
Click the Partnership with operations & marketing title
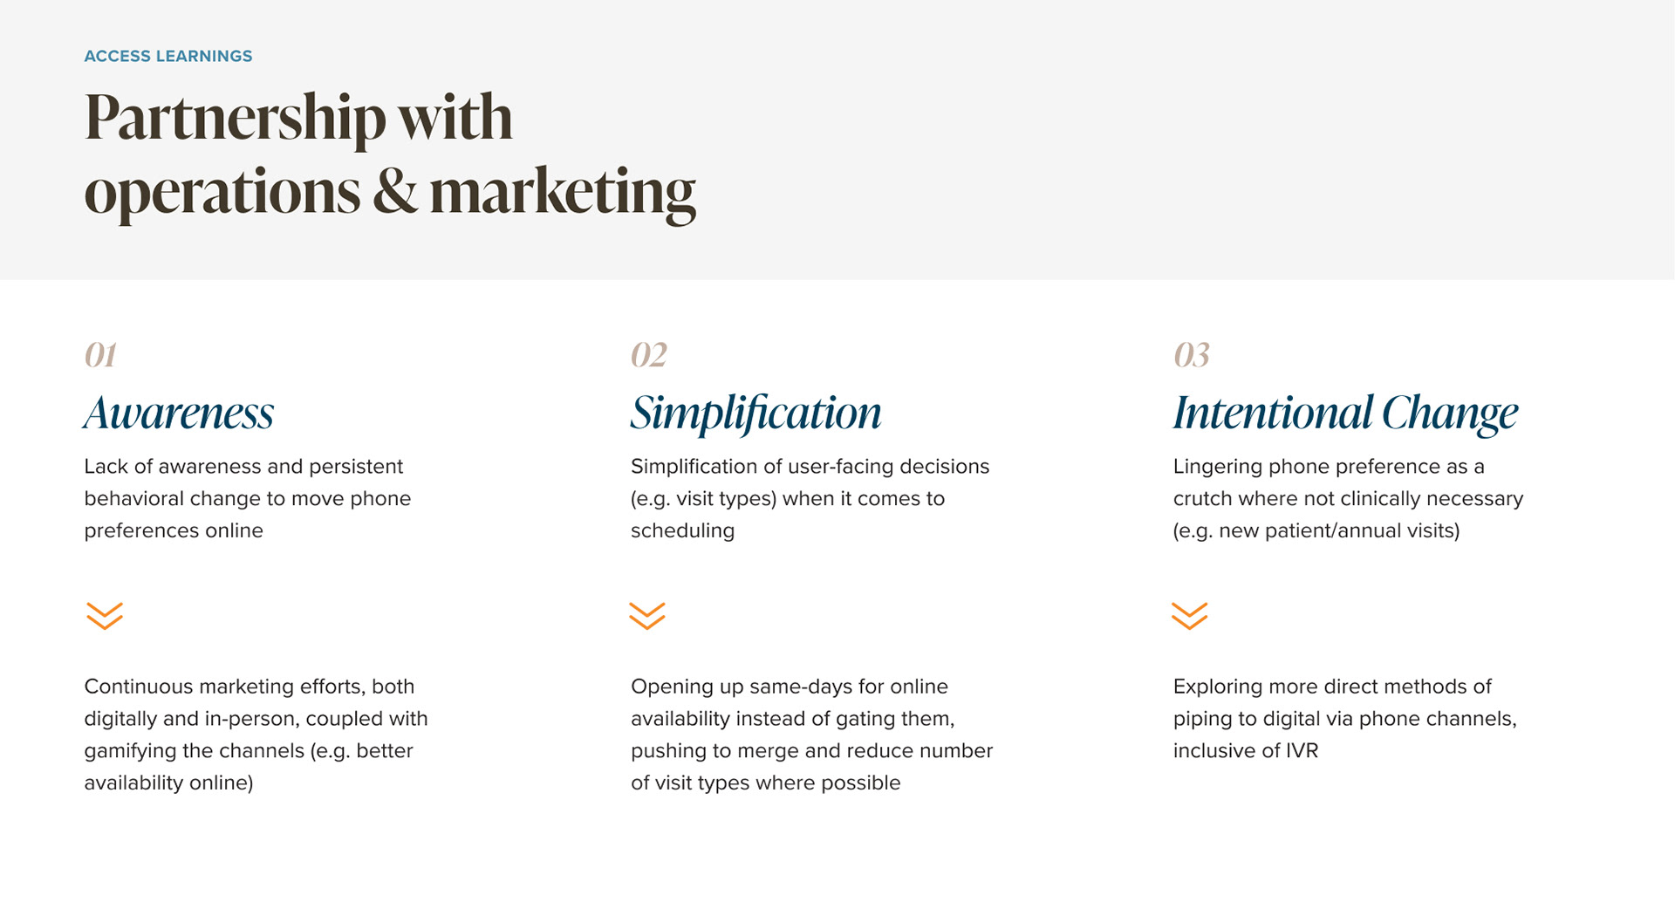[389, 154]
